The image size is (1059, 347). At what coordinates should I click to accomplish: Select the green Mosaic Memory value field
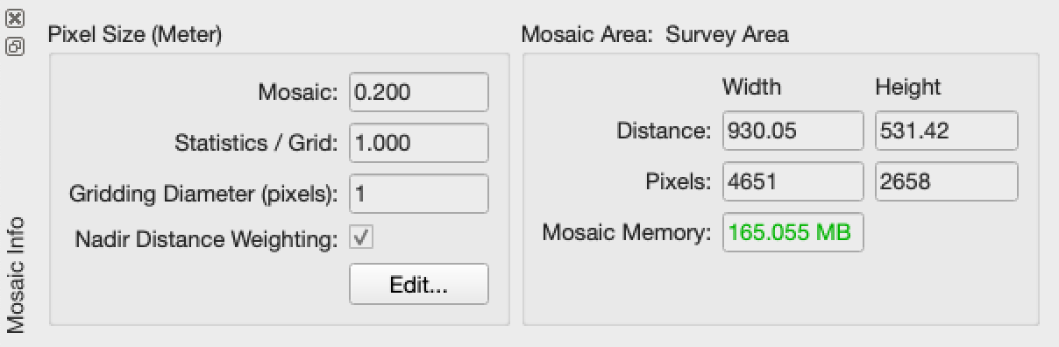[792, 232]
